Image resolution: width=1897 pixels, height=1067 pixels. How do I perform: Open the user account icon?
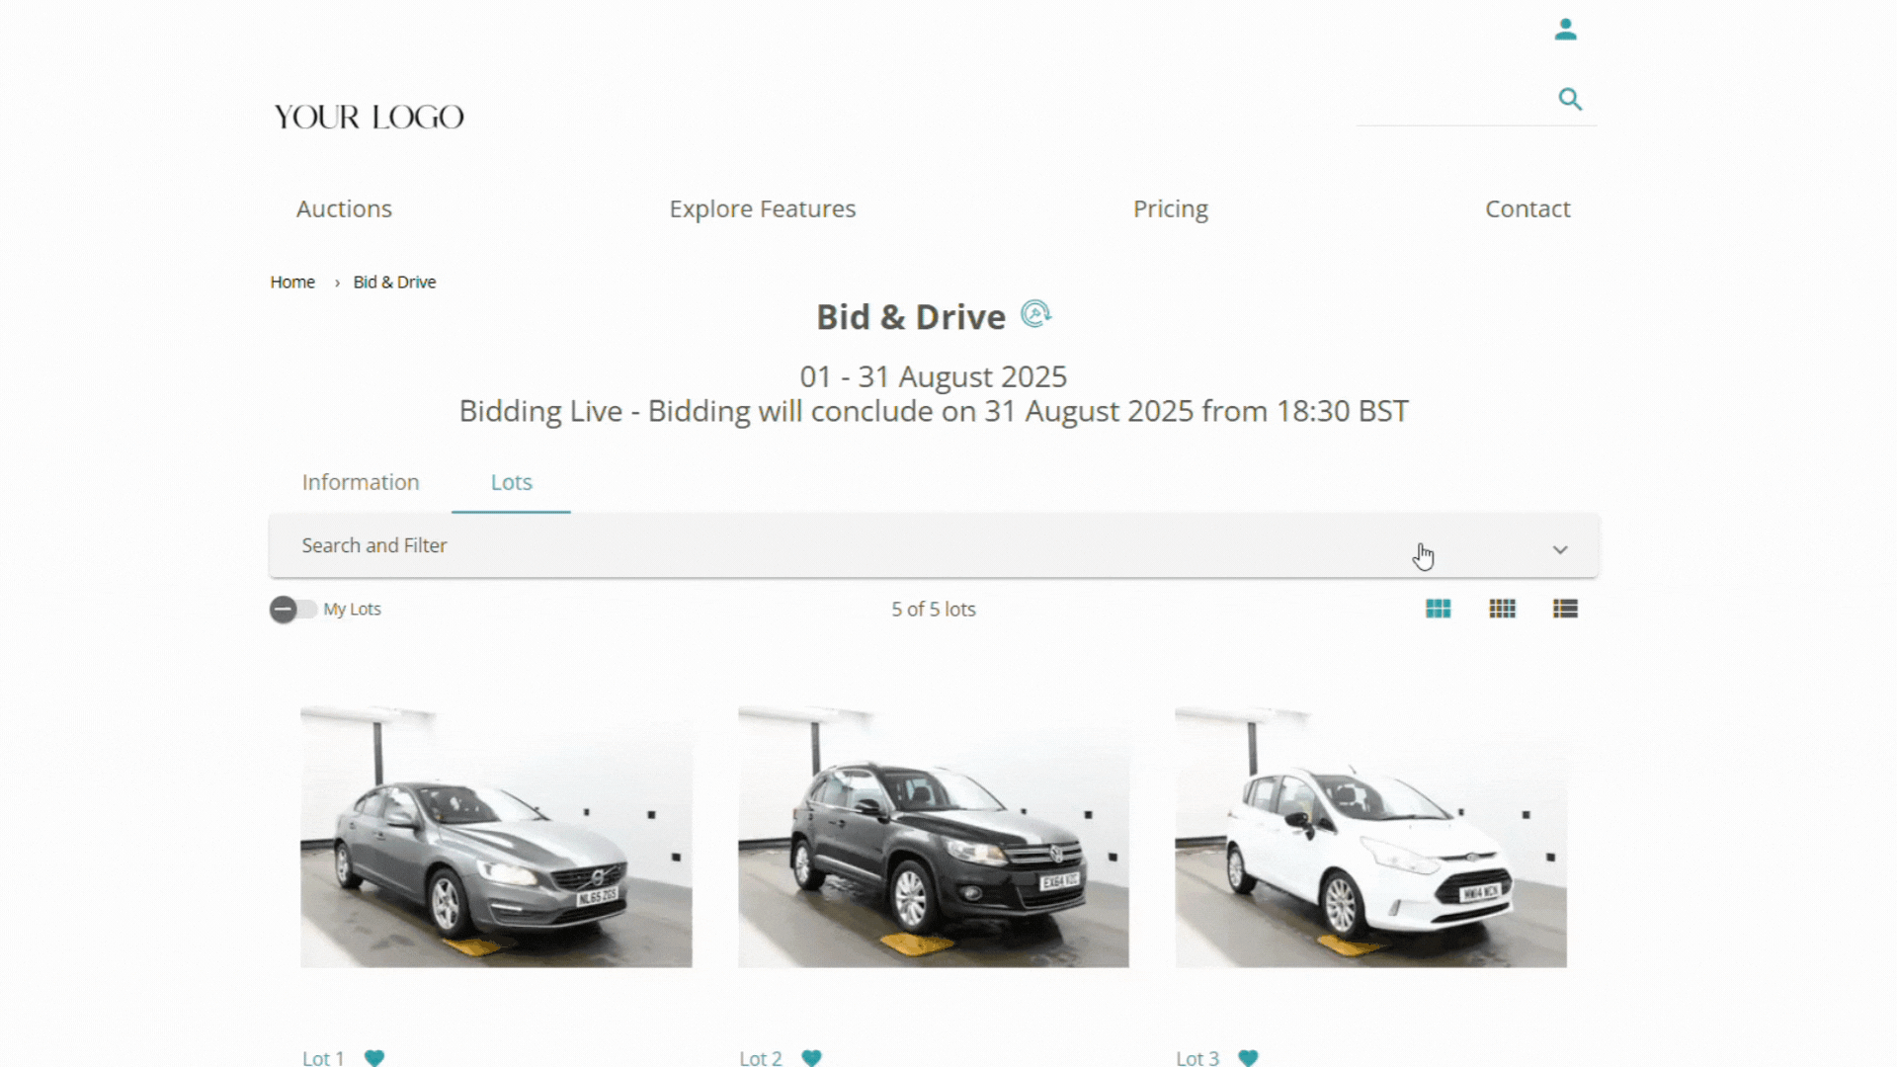click(1565, 30)
